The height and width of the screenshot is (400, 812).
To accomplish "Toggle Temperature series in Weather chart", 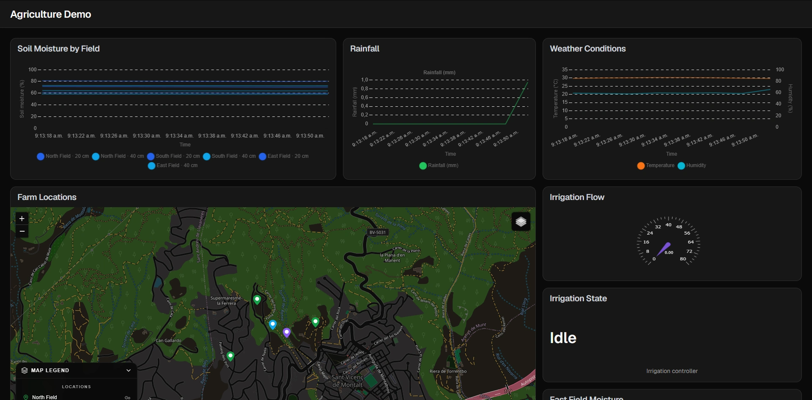I will pos(656,165).
